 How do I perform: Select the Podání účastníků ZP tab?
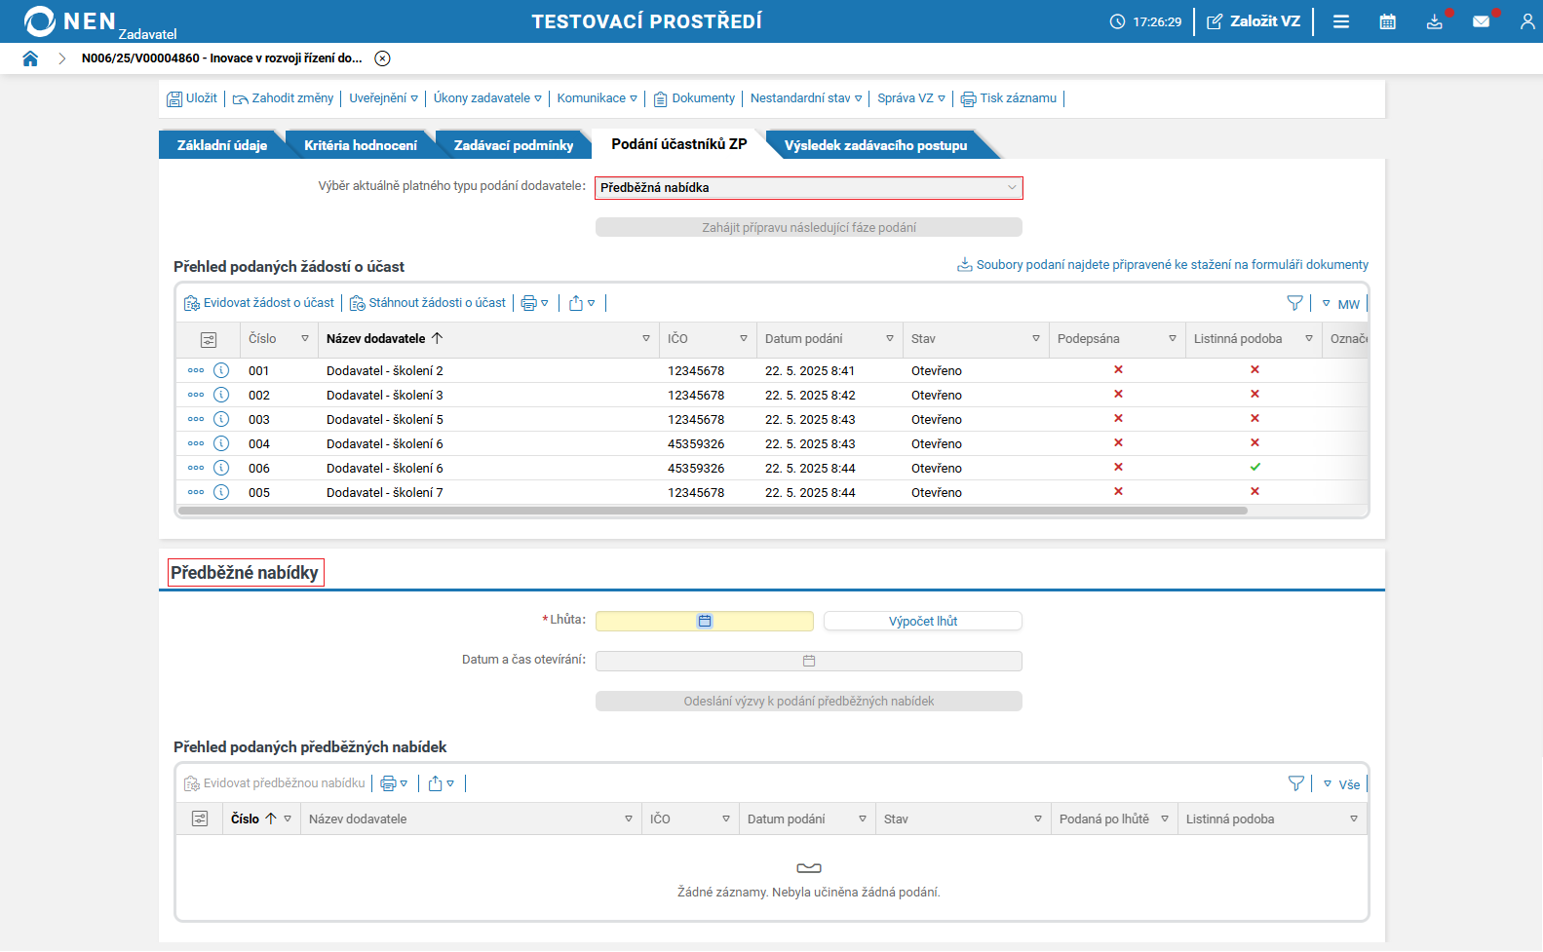click(679, 144)
